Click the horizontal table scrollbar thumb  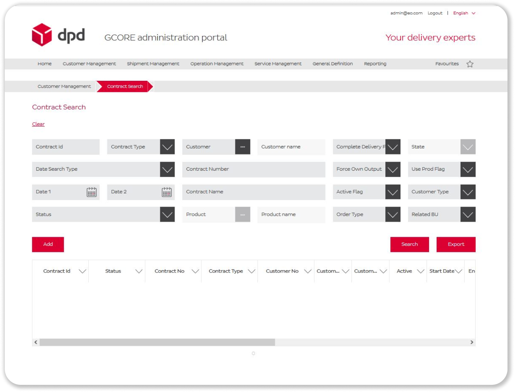coord(157,342)
